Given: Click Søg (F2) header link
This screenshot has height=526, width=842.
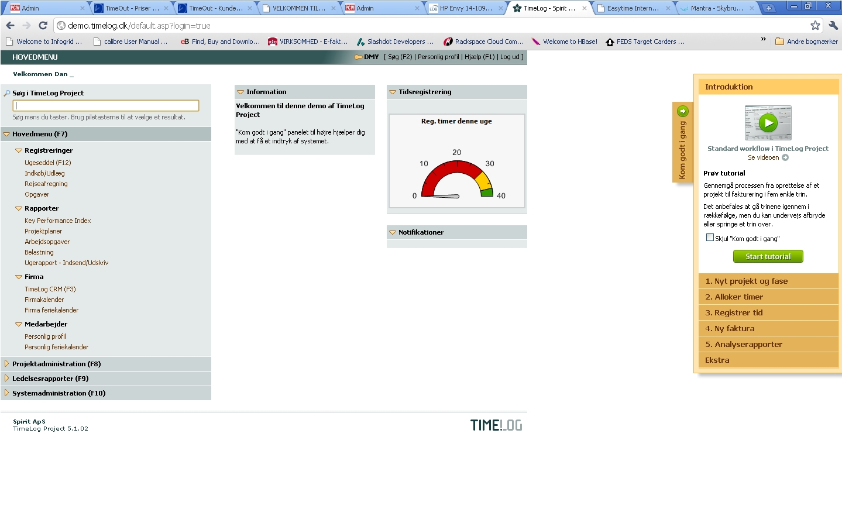Looking at the screenshot, I should coord(400,57).
